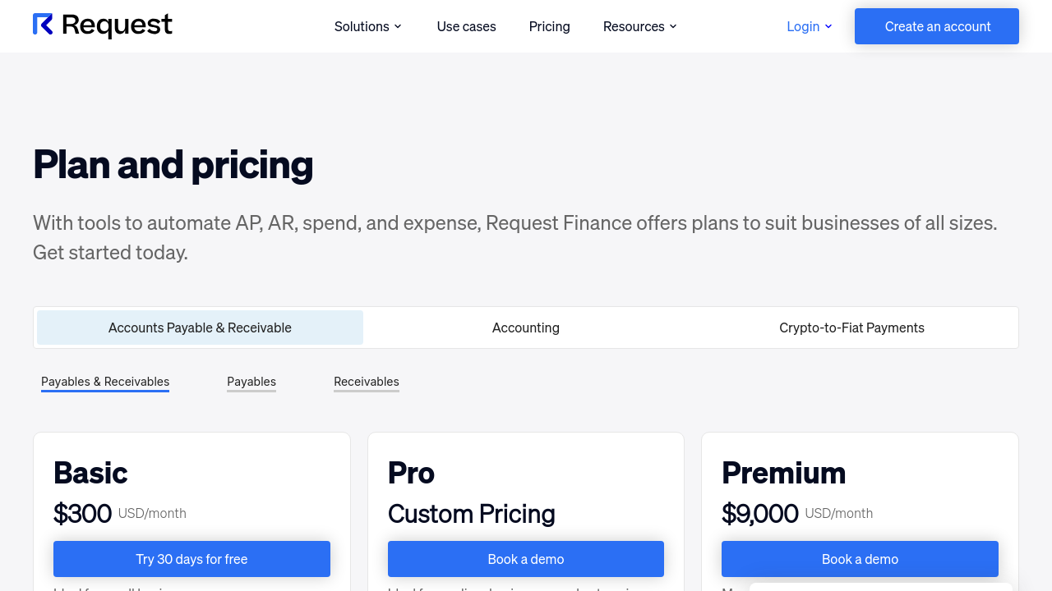Click the Login link text
Screen dimensions: 1052x591
[x=802, y=26]
